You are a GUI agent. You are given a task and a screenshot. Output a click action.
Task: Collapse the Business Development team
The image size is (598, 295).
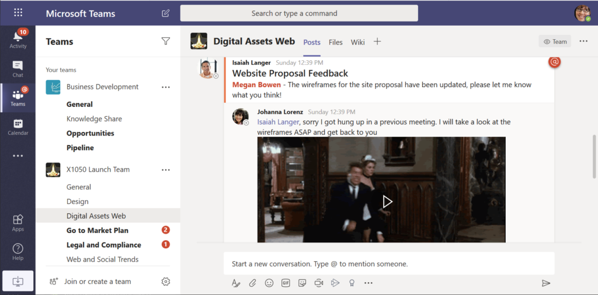coord(102,87)
